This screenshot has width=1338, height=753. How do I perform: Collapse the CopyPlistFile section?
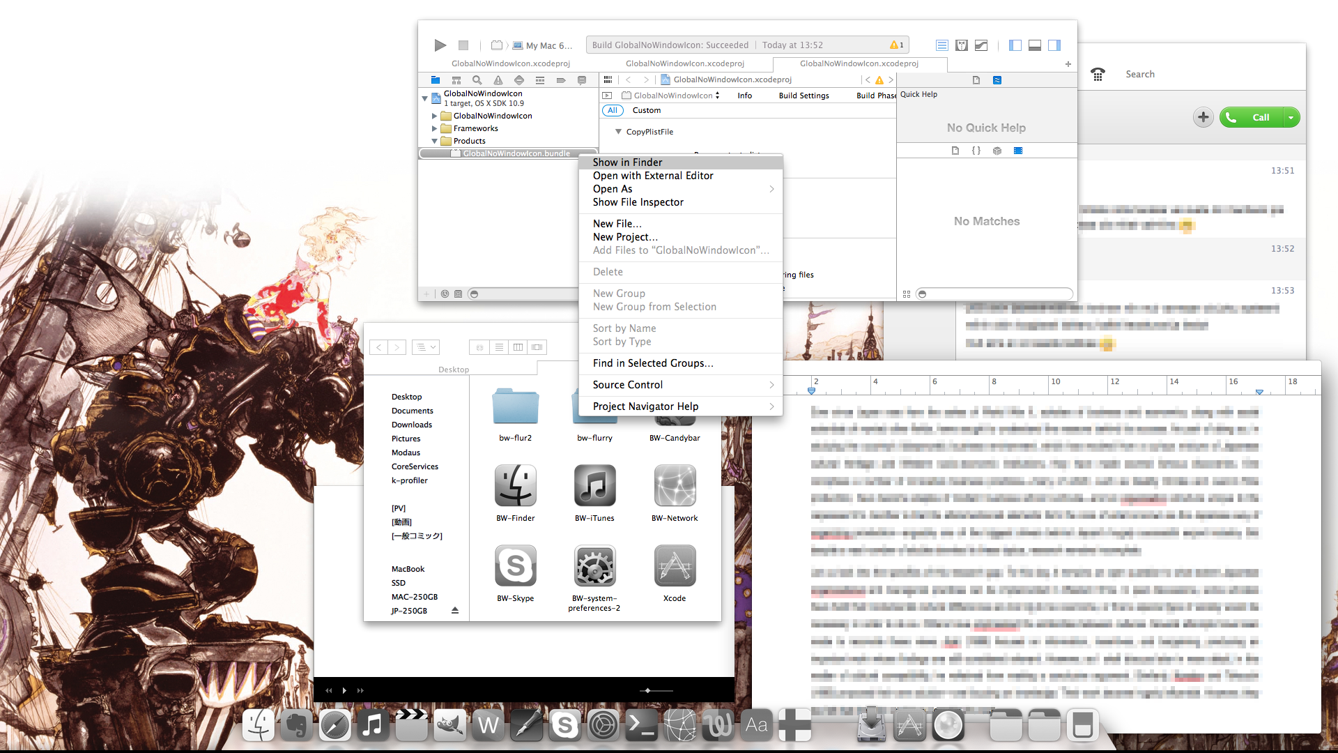coord(618,132)
